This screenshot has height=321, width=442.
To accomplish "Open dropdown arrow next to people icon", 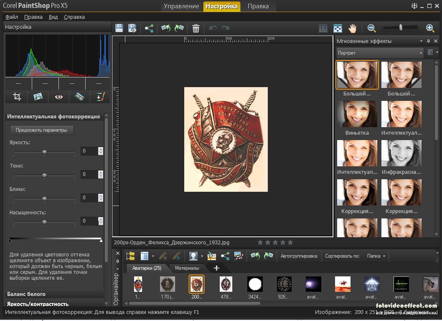I will point(202,256).
